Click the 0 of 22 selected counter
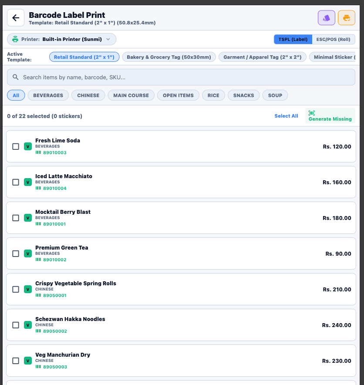The width and height of the screenshot is (364, 385). (44, 116)
